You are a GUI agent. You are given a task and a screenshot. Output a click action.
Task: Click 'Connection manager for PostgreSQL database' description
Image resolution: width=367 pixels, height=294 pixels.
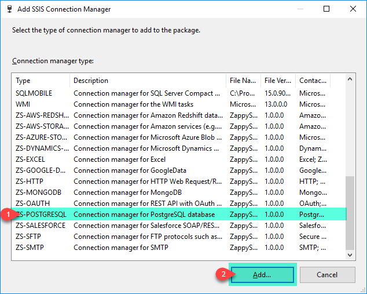pyautogui.click(x=144, y=215)
